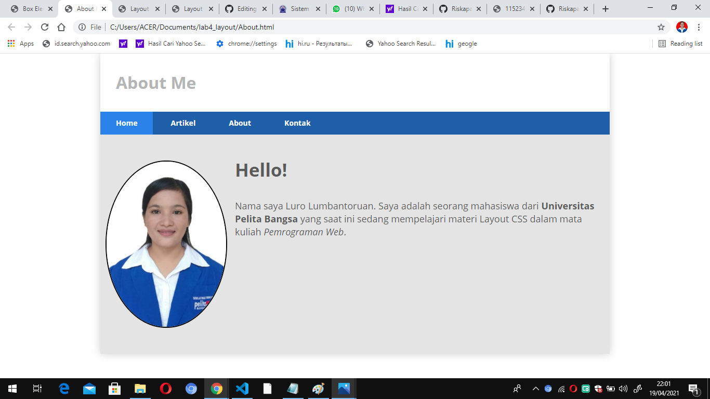Open the Artikel navigation link
The width and height of the screenshot is (710, 399).
(183, 123)
